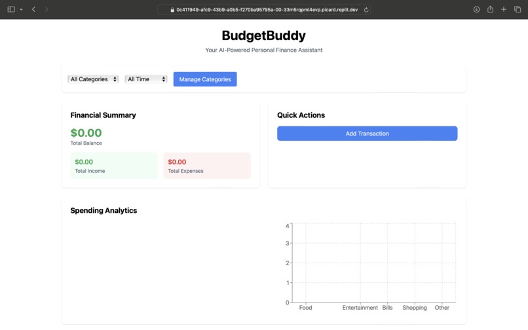Image resolution: width=528 pixels, height=330 pixels.
Task: Toggle the Safari sidebar icon
Action: point(11,9)
